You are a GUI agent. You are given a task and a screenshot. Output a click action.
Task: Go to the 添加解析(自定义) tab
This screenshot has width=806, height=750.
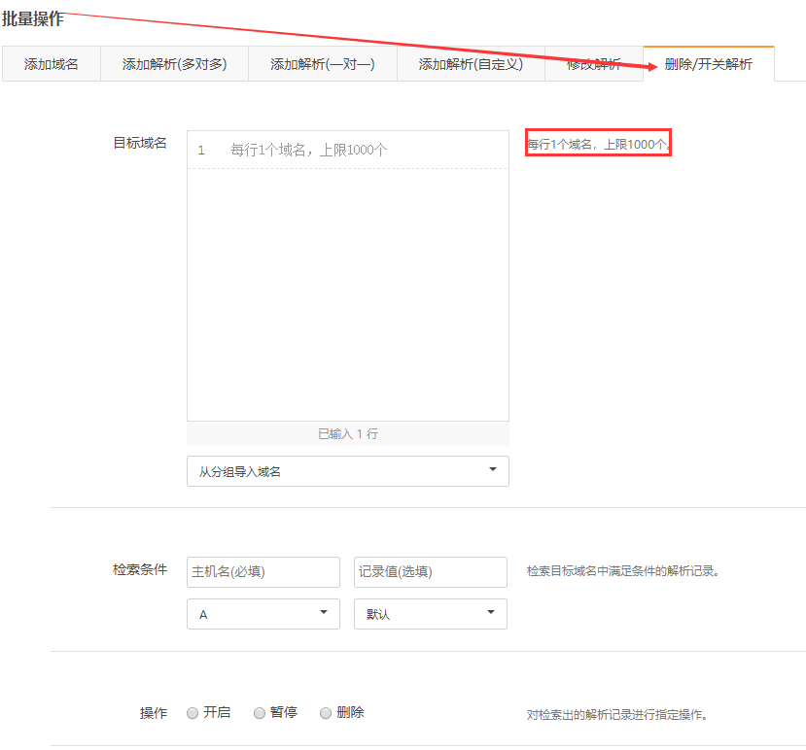pyautogui.click(x=471, y=64)
